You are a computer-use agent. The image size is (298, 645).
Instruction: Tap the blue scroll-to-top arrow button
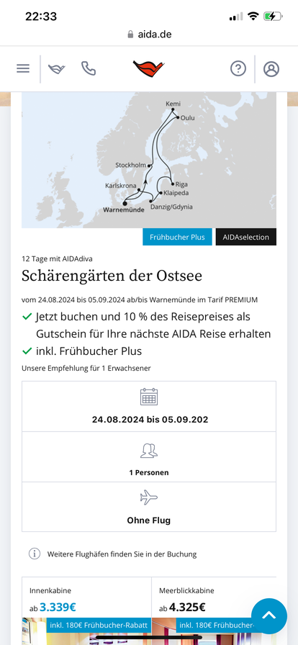pyautogui.click(x=268, y=615)
